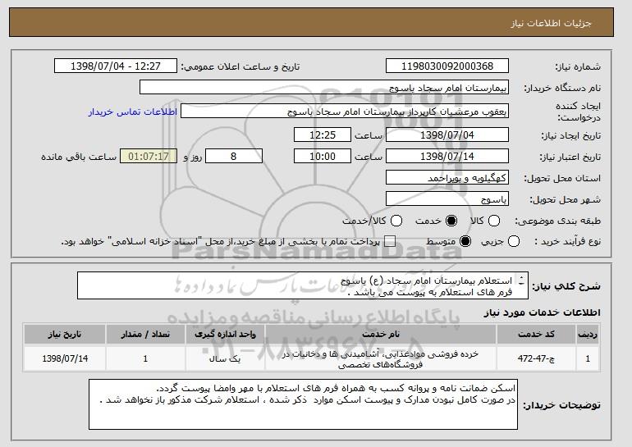Click the remaining time countdown 01:07:17
This screenshot has width=632, height=447.
click(x=149, y=157)
